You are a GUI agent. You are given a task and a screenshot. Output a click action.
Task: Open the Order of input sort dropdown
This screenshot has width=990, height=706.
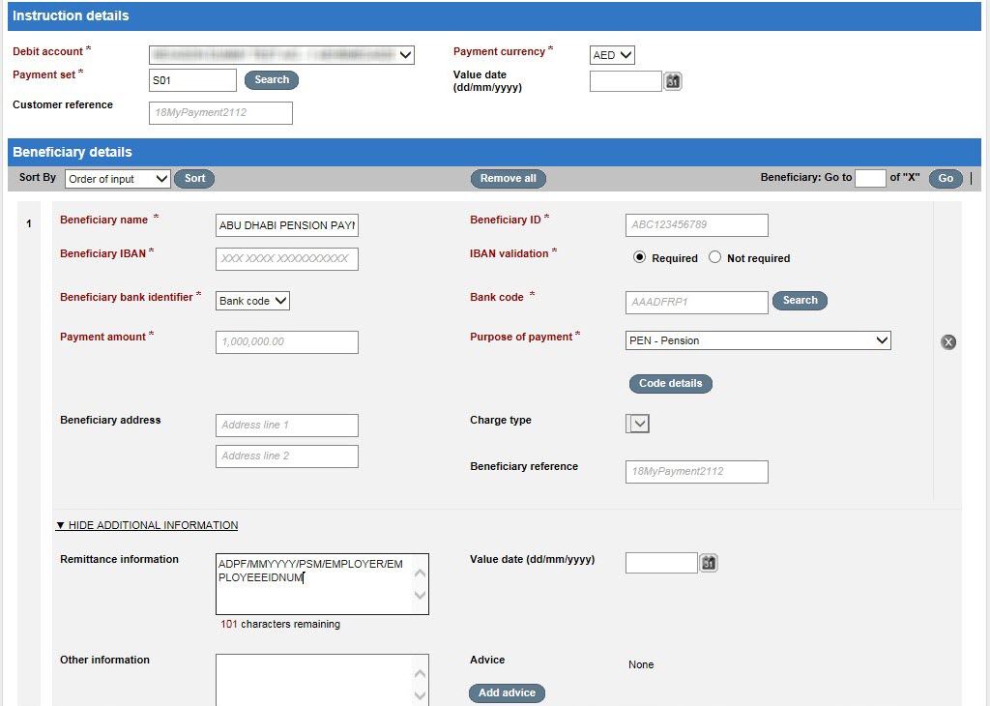[x=116, y=178]
